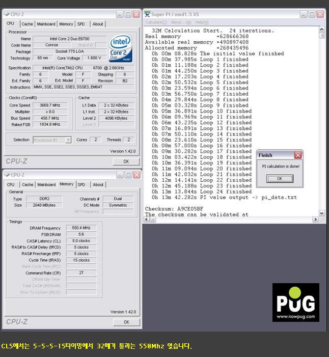This screenshot has width=329, height=357.
Task: Open Mainboard tab in bottom CPU-Z
Action: pos(46,185)
